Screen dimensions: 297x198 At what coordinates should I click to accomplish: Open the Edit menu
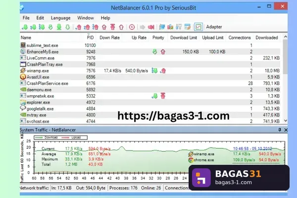(x=40, y=18)
